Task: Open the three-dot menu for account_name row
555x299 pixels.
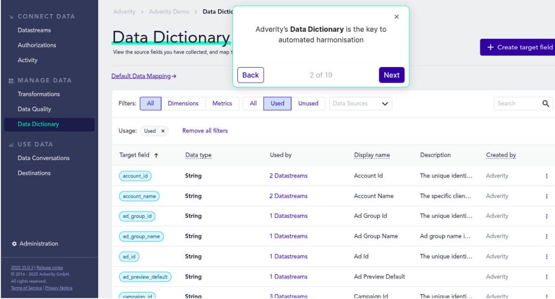Action: (x=546, y=196)
